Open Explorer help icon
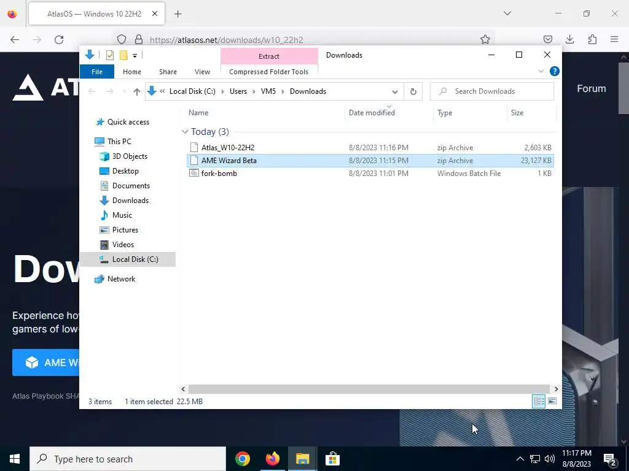 (555, 71)
